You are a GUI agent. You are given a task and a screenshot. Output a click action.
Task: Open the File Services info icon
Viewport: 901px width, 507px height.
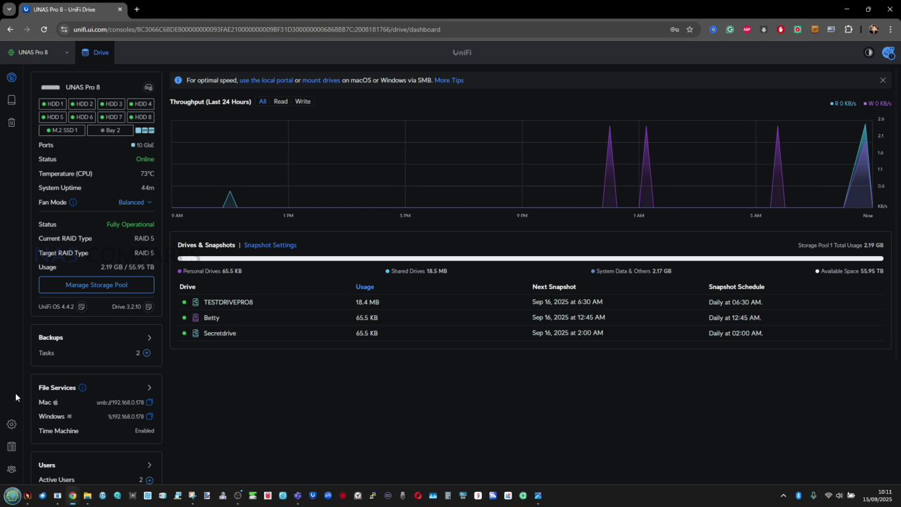(83, 388)
